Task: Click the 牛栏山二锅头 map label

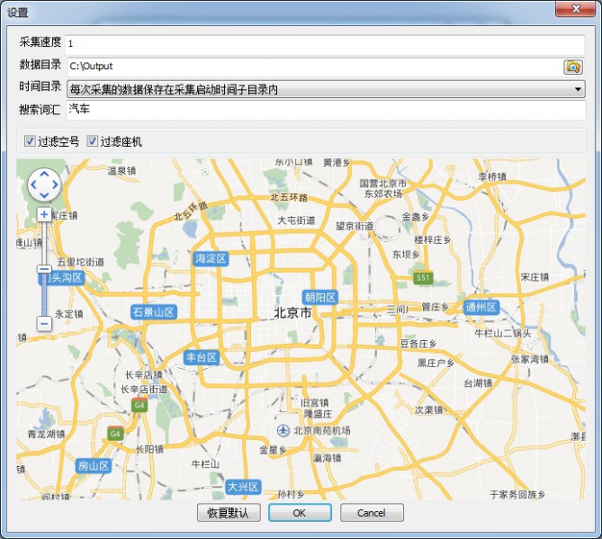Action: 503,333
